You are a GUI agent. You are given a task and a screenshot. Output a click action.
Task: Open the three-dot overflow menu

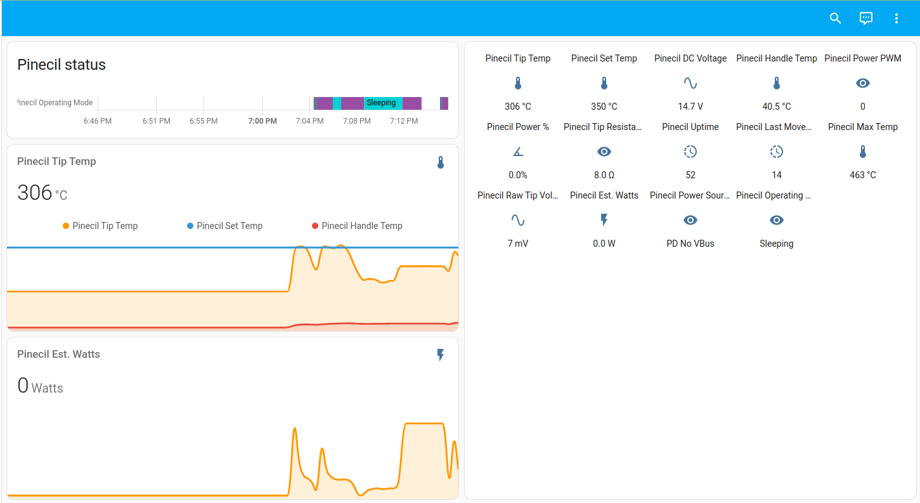coord(896,18)
